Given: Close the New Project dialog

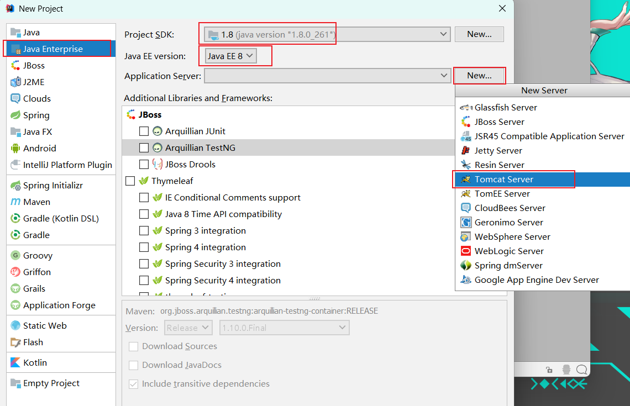Looking at the screenshot, I should (502, 8).
